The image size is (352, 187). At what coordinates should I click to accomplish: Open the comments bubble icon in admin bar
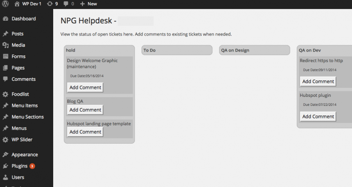point(66,4)
